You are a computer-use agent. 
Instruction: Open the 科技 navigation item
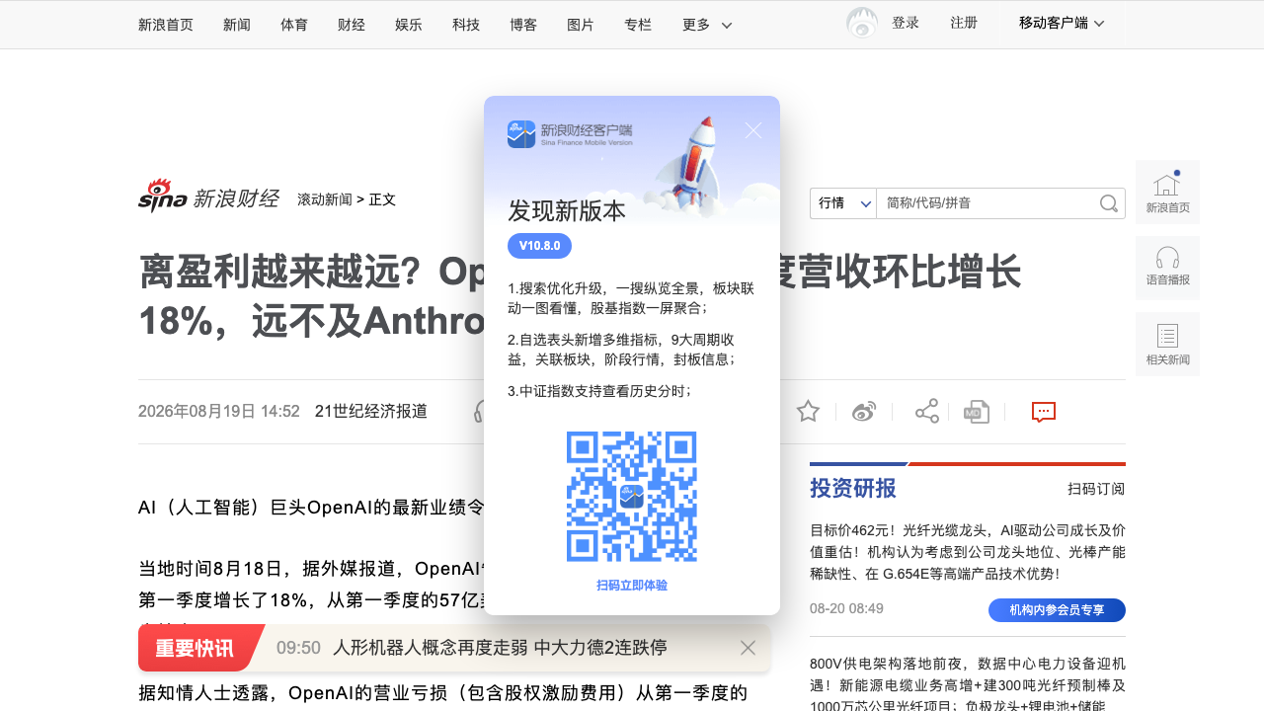point(466,25)
